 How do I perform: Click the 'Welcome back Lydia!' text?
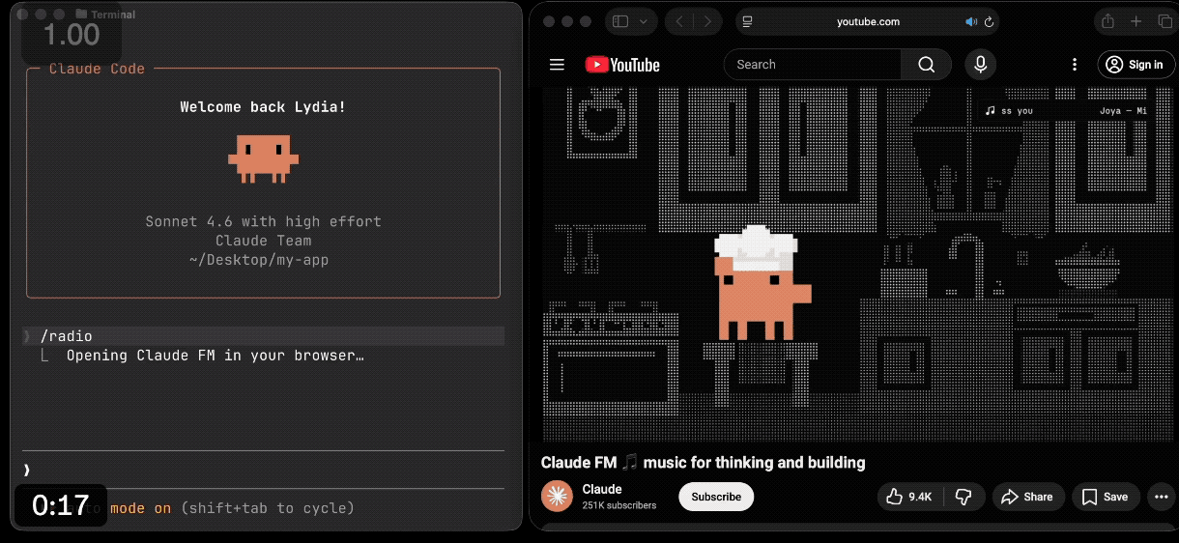click(263, 107)
